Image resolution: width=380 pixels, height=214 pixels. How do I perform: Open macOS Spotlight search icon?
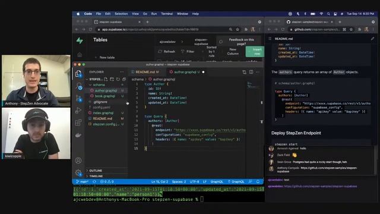tap(328, 14)
